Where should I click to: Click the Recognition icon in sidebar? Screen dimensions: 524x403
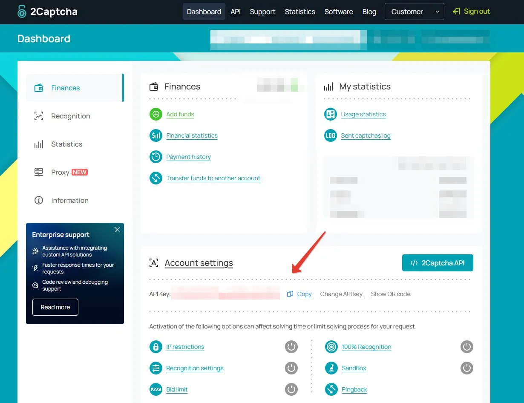click(39, 116)
